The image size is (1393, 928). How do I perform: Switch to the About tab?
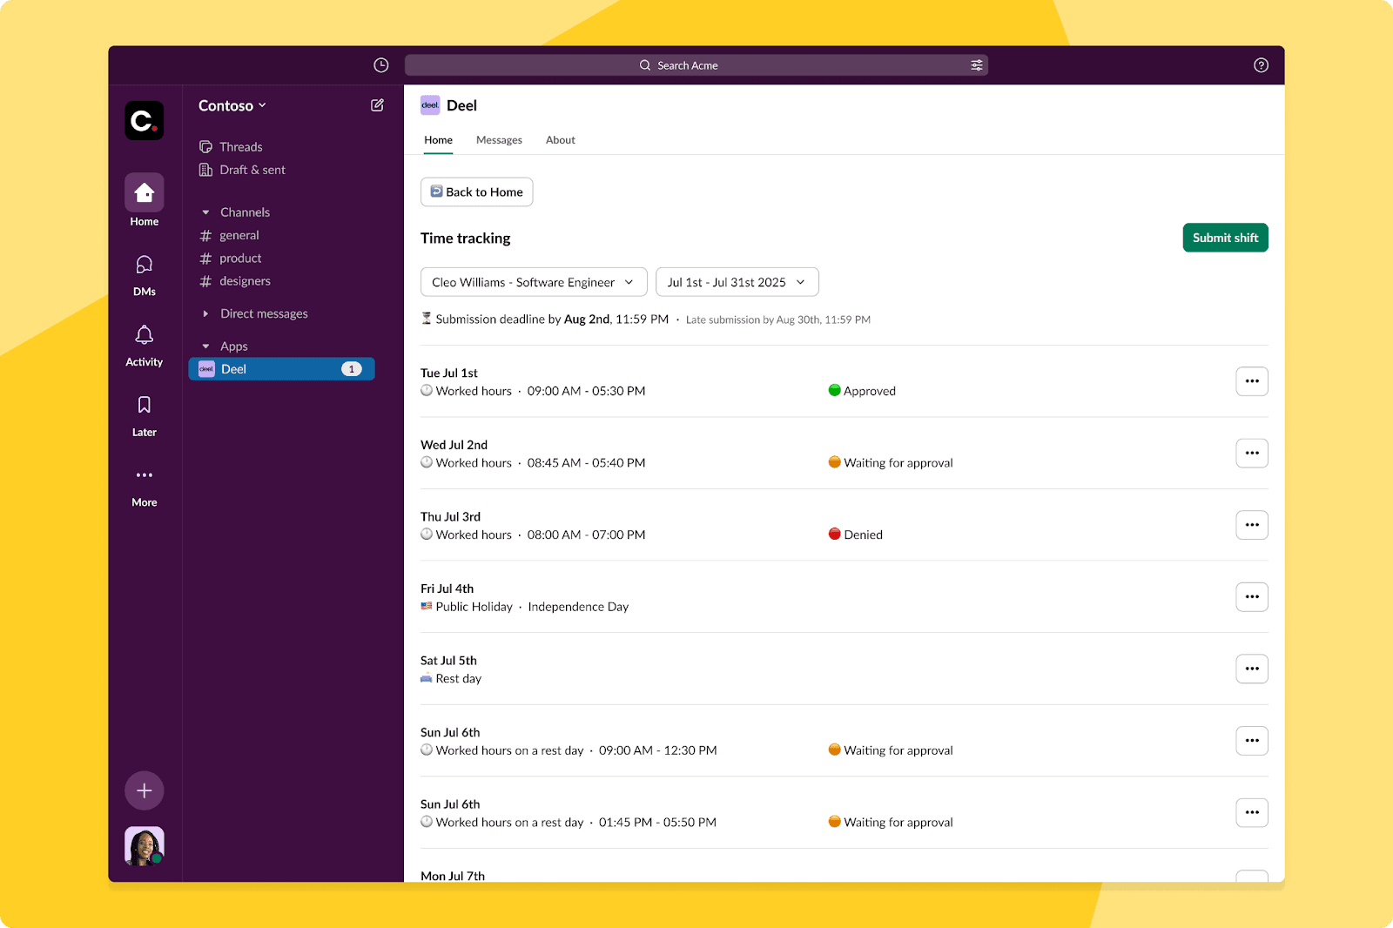(560, 140)
